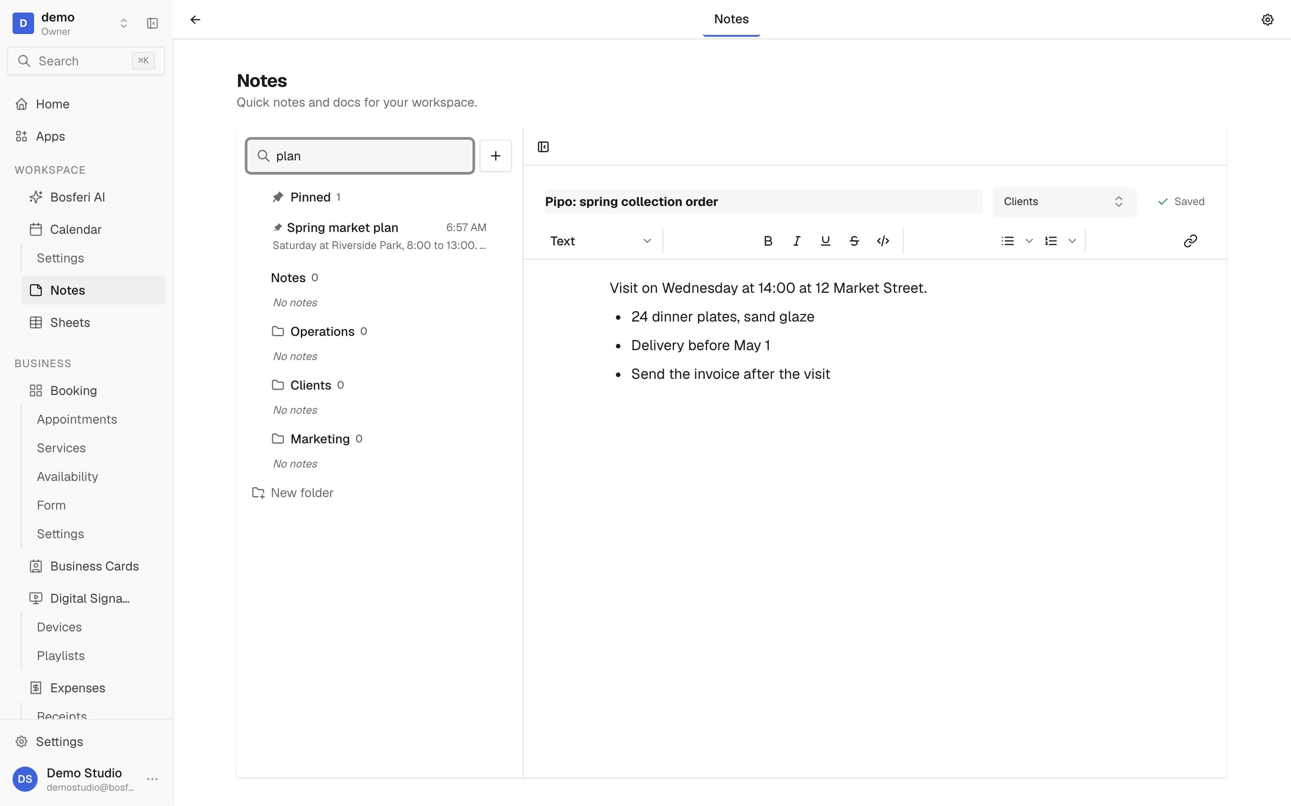The height and width of the screenshot is (806, 1291).
Task: Open Sheets in the sidebar
Action: 93,322
